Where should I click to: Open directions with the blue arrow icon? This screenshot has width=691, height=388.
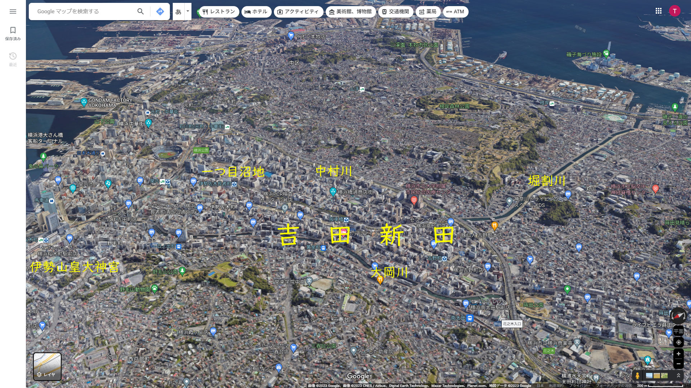point(160,11)
